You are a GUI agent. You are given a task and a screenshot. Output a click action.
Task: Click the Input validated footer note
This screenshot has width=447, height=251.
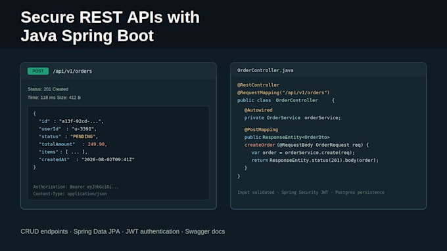311,193
